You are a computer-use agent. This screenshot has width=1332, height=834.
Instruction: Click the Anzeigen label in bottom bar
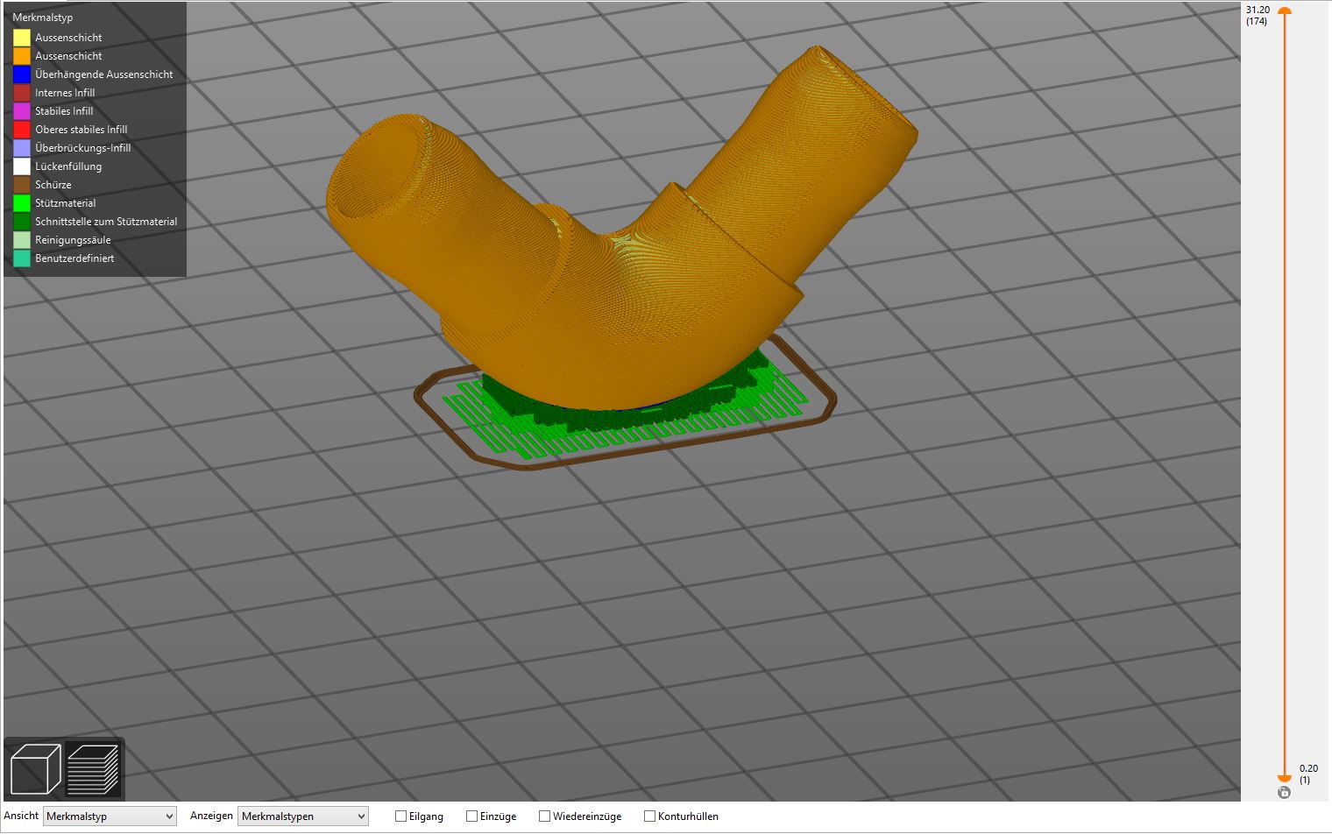tap(211, 816)
